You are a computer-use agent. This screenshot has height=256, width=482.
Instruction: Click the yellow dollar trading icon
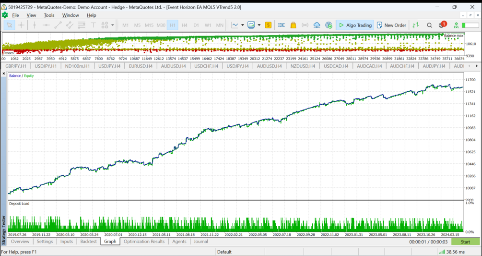click(x=268, y=25)
